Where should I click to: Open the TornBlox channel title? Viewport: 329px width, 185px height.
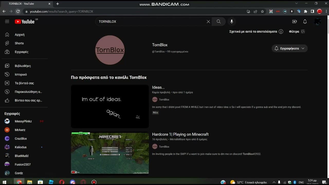click(160, 45)
